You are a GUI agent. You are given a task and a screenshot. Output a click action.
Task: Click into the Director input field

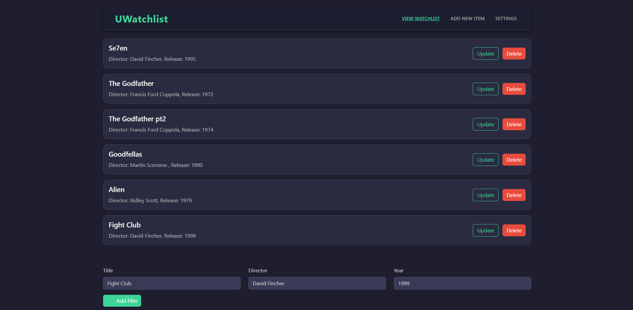click(x=317, y=283)
